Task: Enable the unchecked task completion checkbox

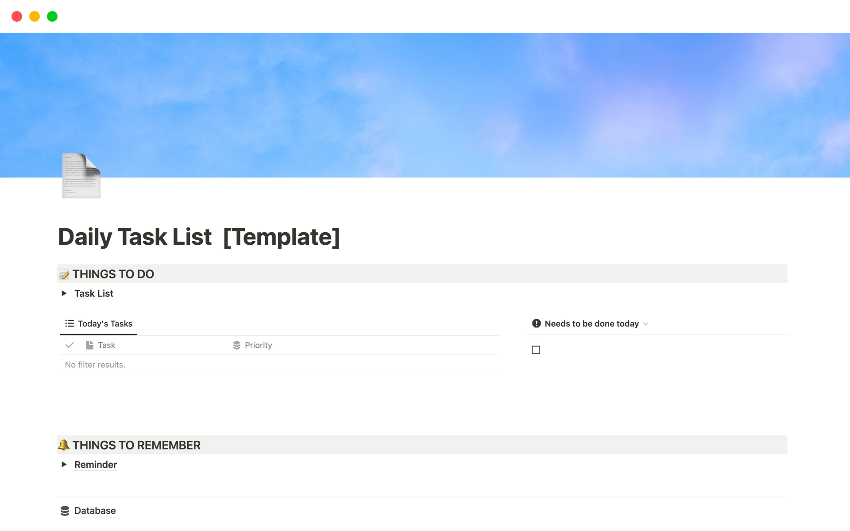Action: click(536, 350)
